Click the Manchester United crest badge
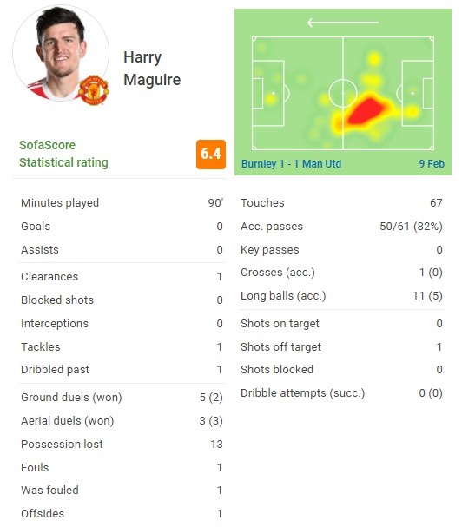Image resolution: width=462 pixels, height=527 pixels. tap(94, 89)
